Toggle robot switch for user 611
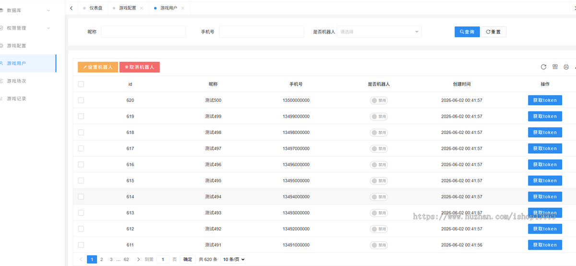Screen dimensions: 576x266 (x=379, y=245)
